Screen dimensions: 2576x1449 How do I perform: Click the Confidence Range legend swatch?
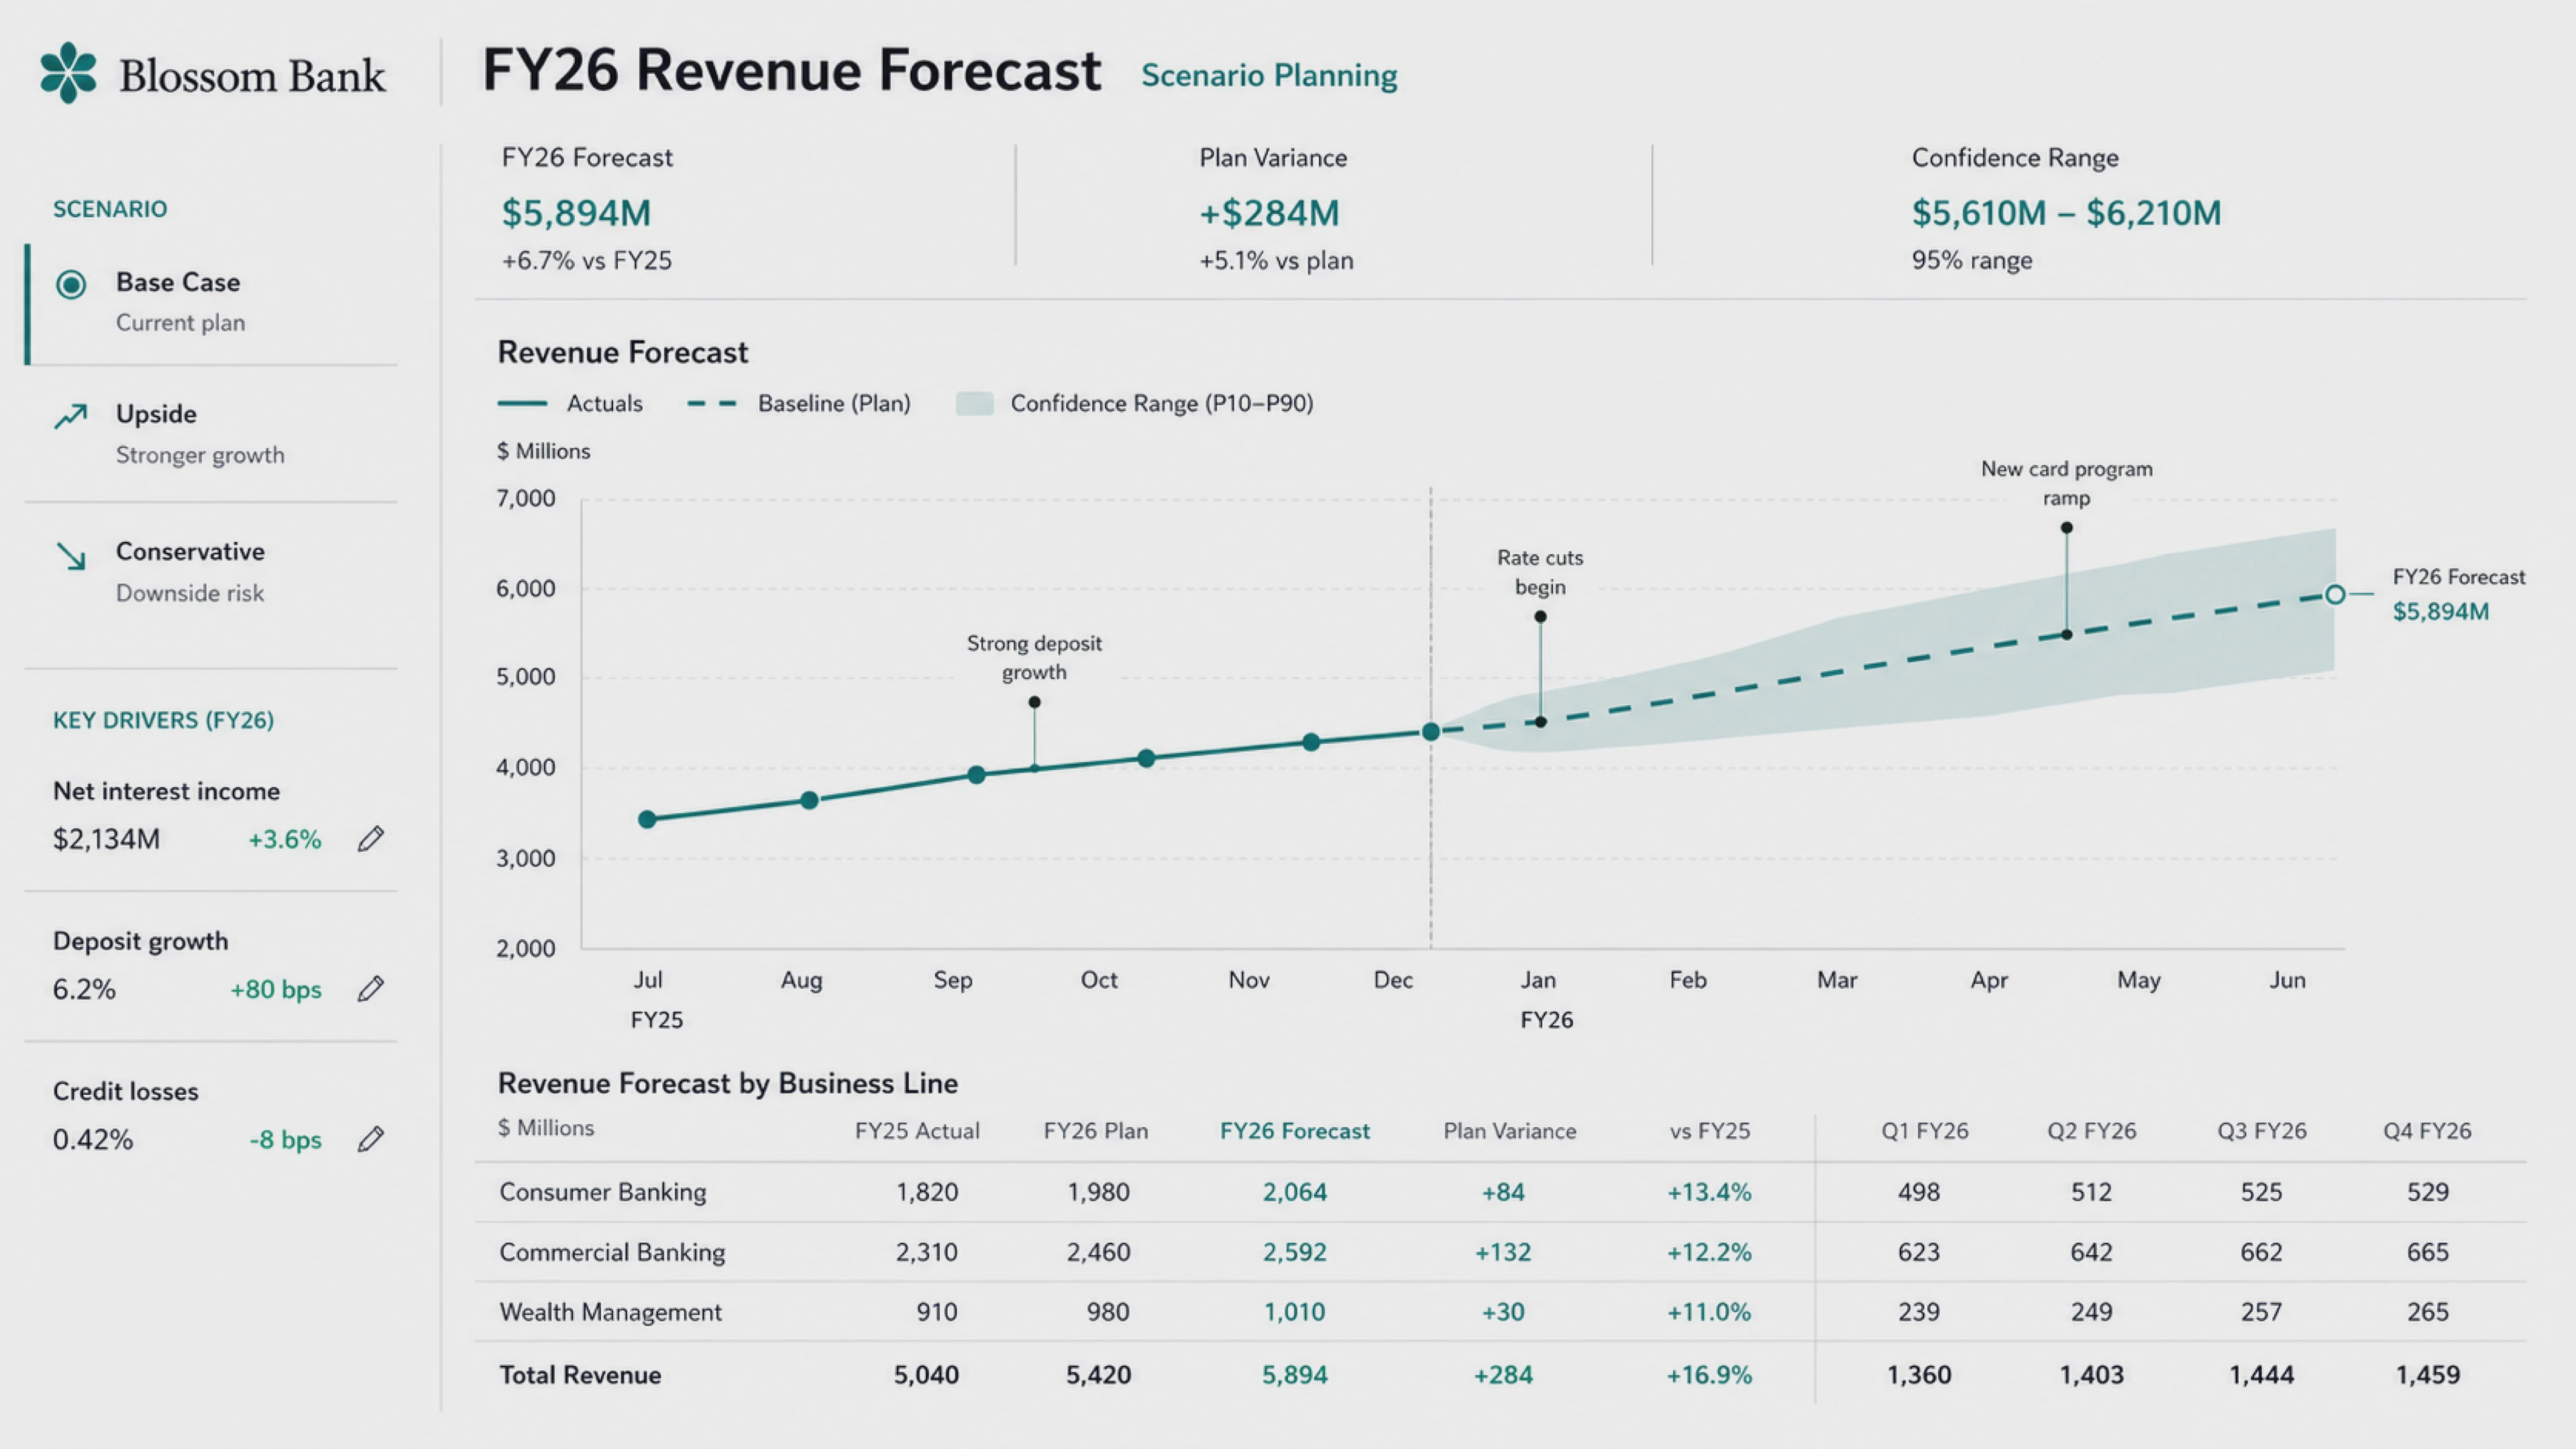[974, 403]
